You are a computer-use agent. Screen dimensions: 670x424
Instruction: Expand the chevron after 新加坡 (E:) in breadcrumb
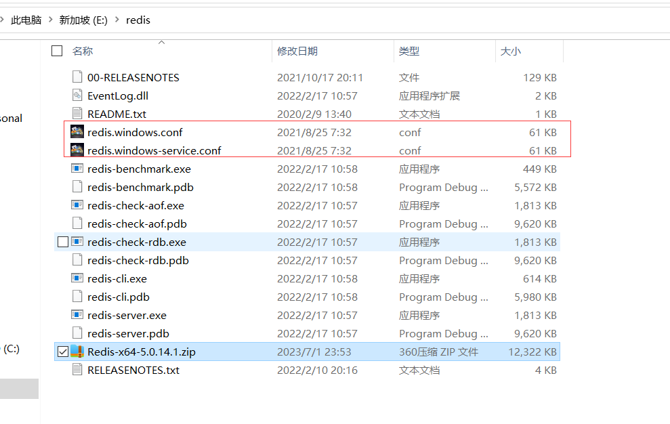[117, 19]
